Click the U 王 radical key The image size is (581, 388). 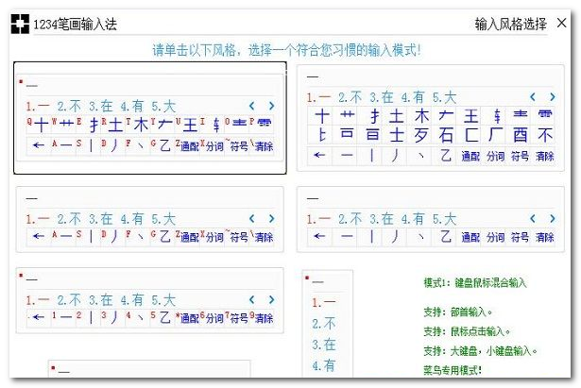187,126
